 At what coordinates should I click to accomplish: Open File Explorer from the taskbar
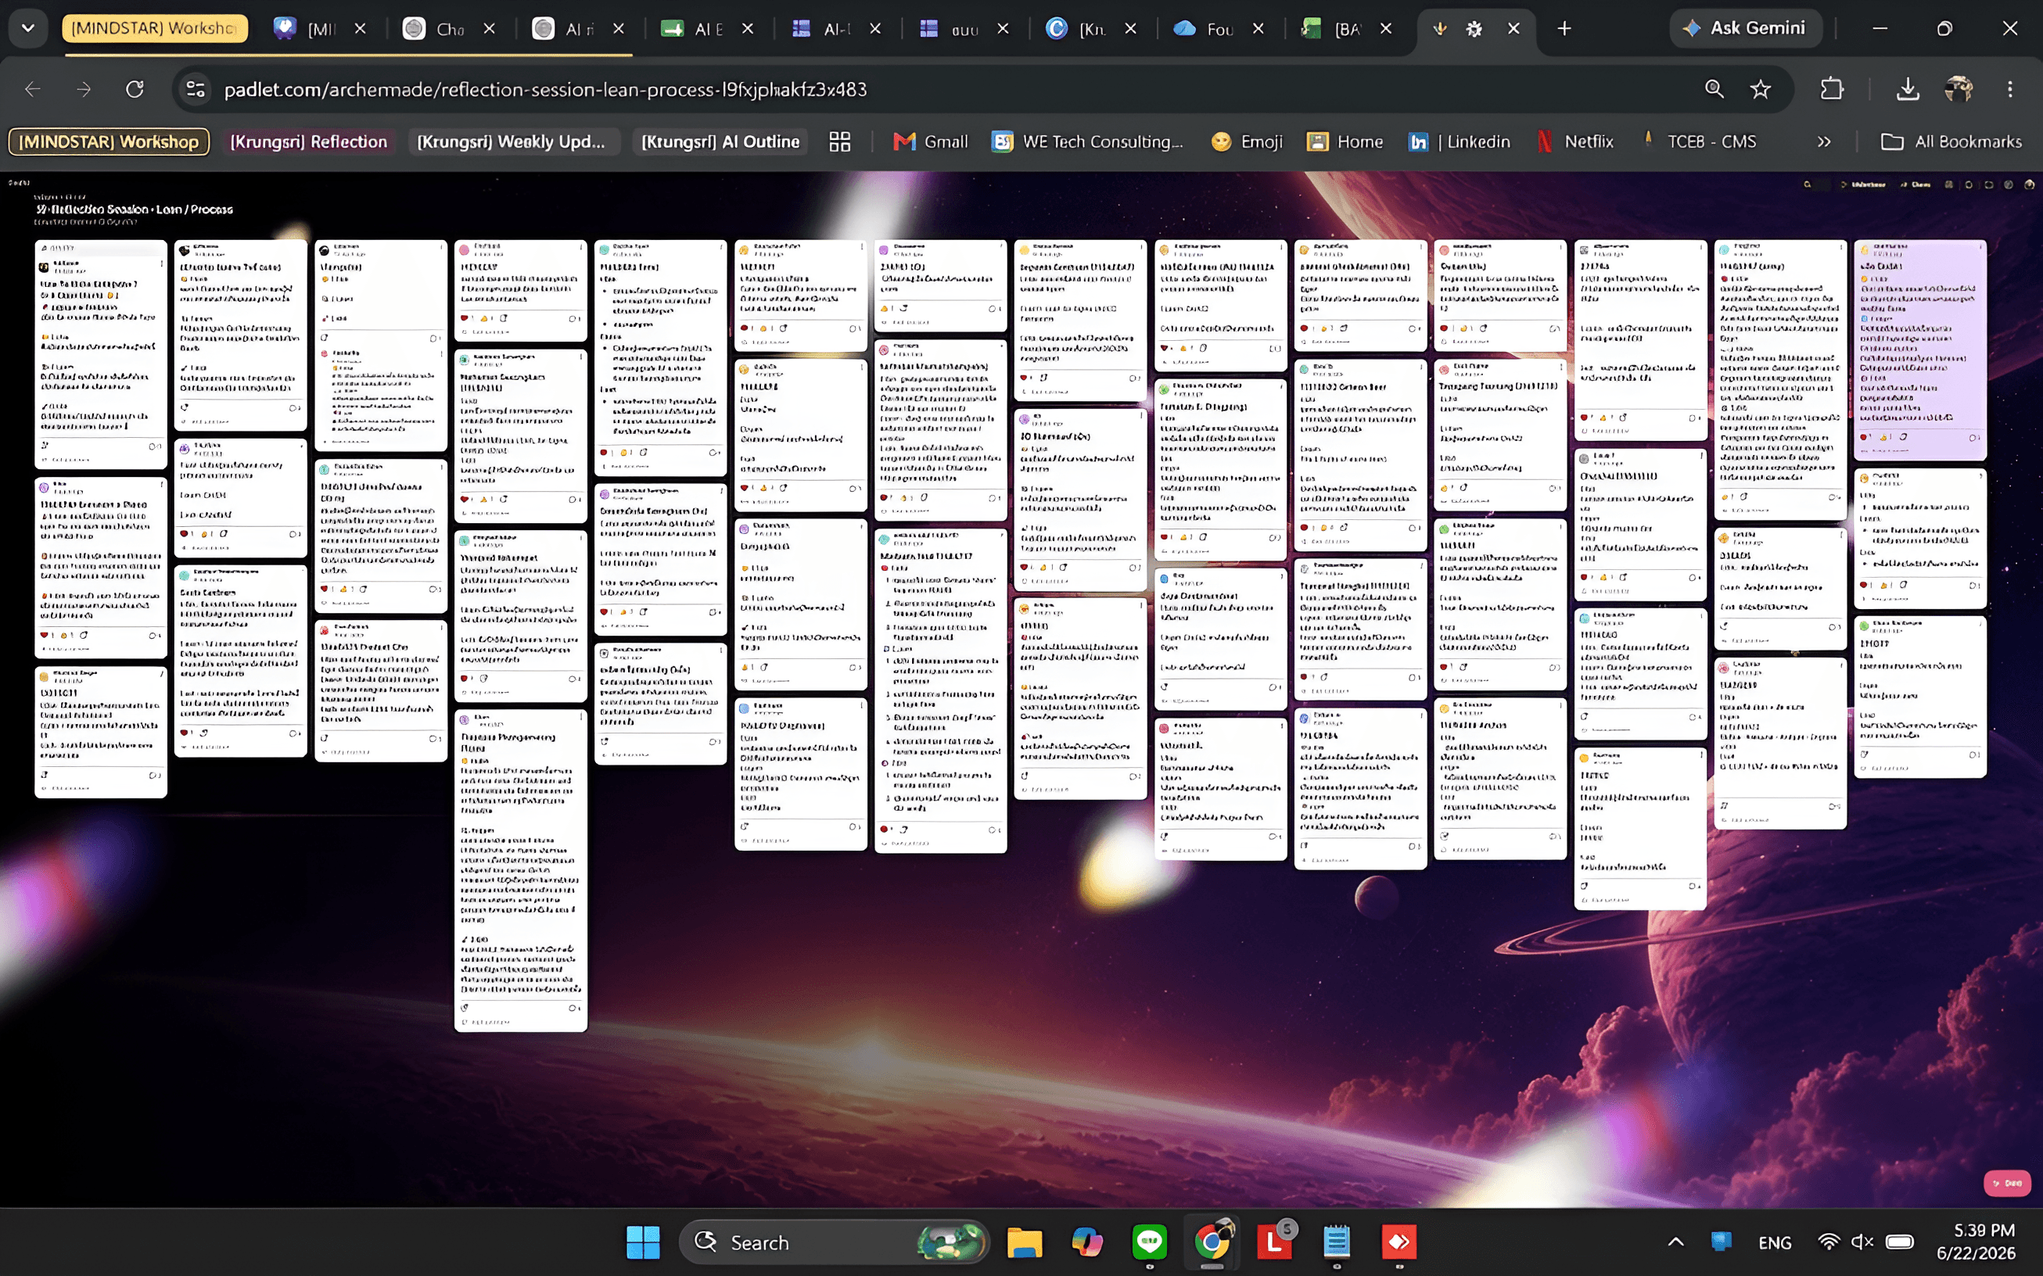(x=1024, y=1242)
